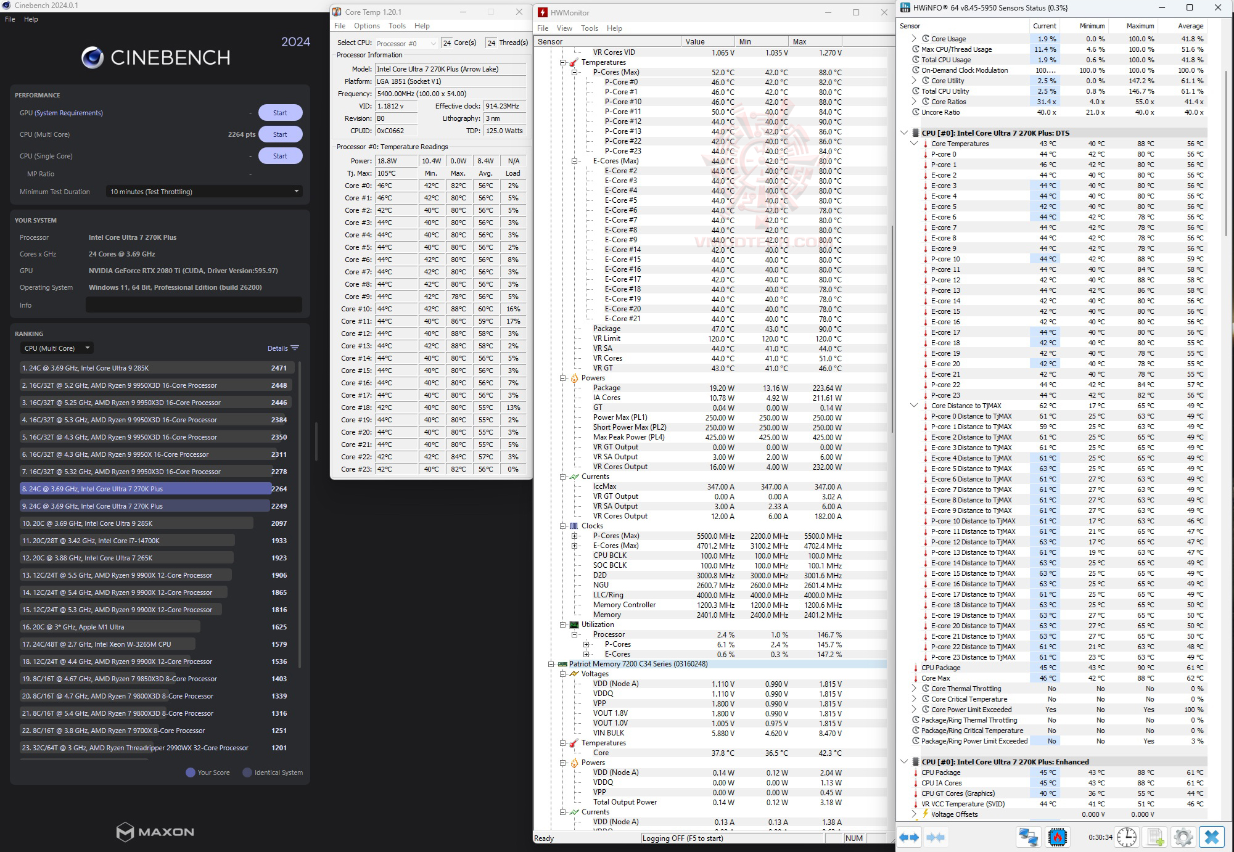
Task: Open the System Requirements link
Action: [69, 113]
